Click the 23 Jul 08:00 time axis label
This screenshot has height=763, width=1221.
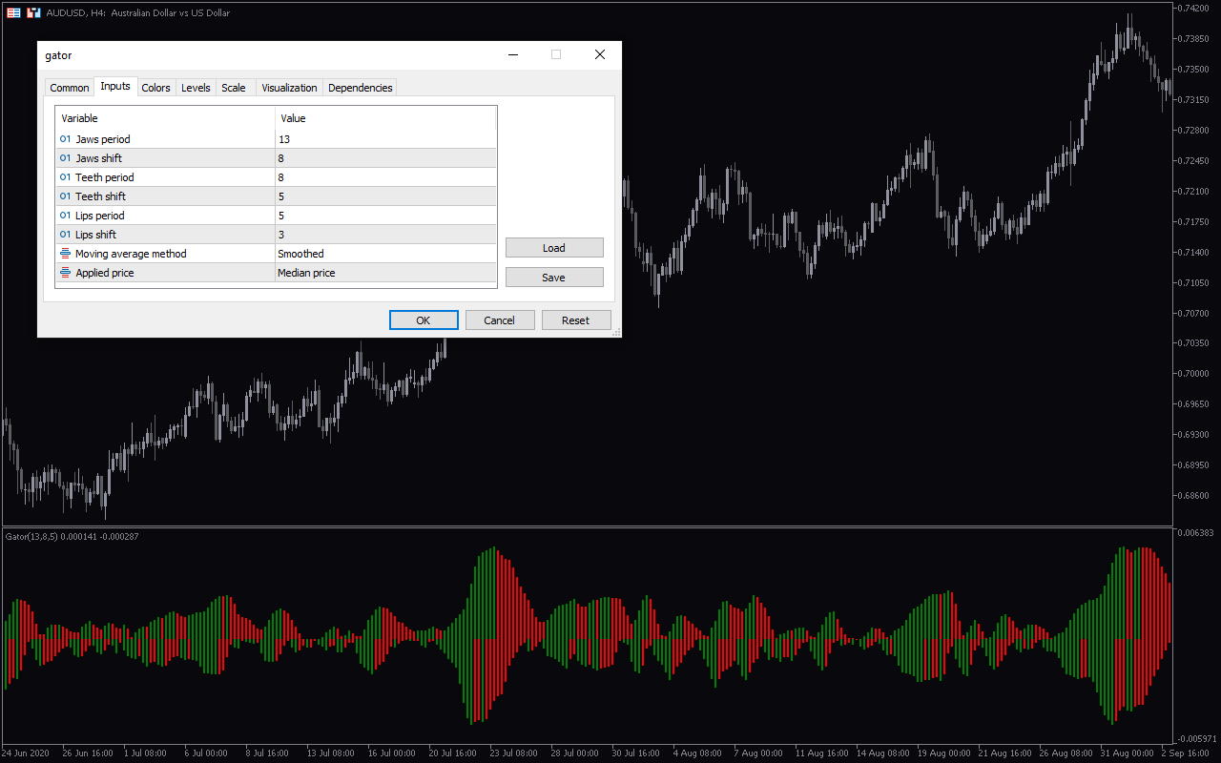click(512, 753)
